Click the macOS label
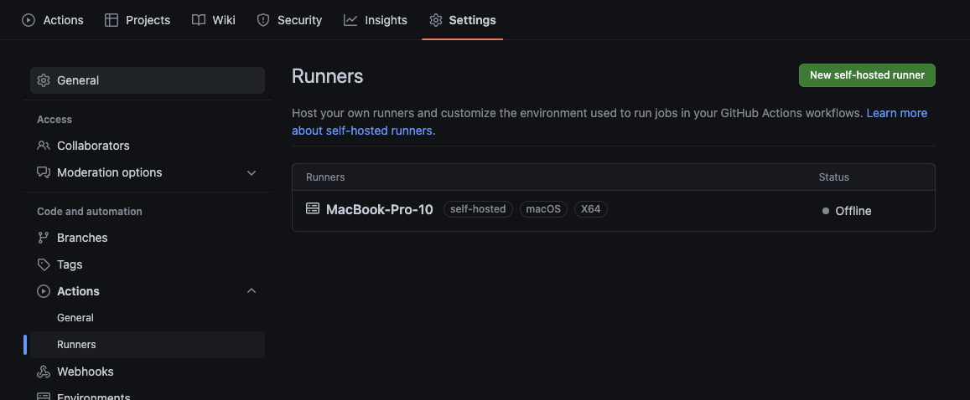Screen dimensions: 970x400 [x=543, y=209]
